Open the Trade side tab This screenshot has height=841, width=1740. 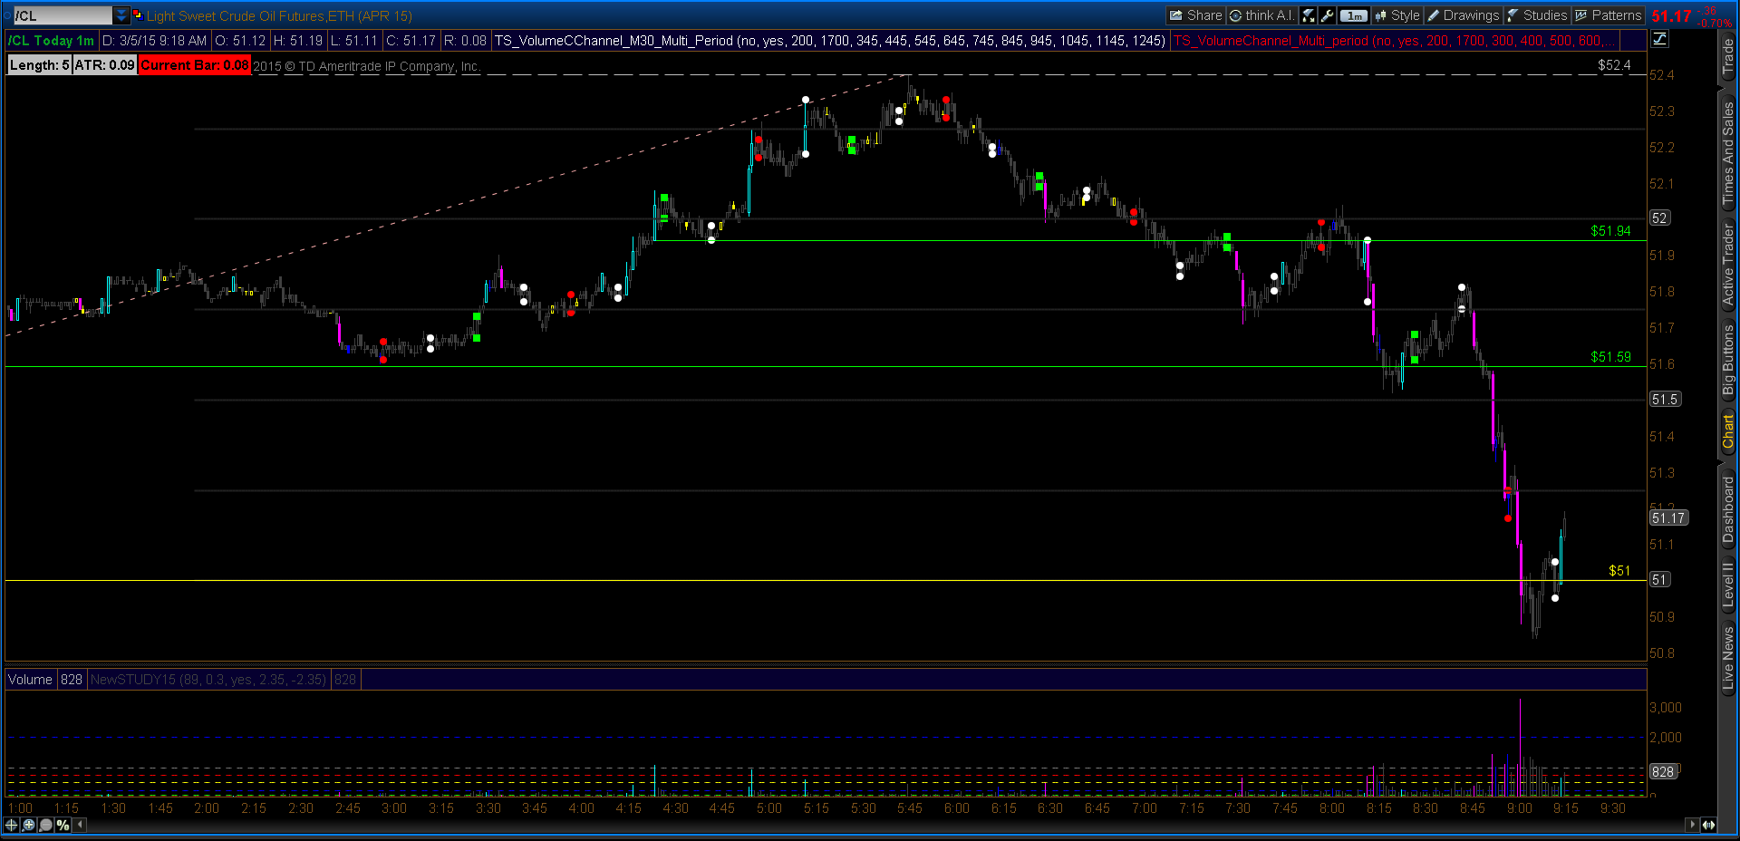(x=1728, y=56)
